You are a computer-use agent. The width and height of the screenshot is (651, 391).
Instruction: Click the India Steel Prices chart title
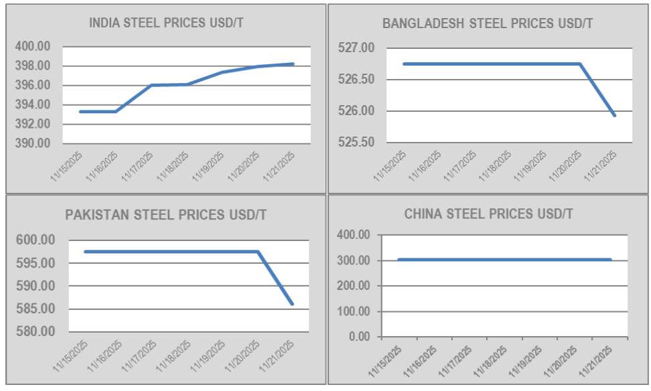(x=166, y=23)
